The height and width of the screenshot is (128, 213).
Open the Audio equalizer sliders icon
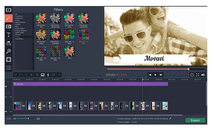(x=59, y=75)
